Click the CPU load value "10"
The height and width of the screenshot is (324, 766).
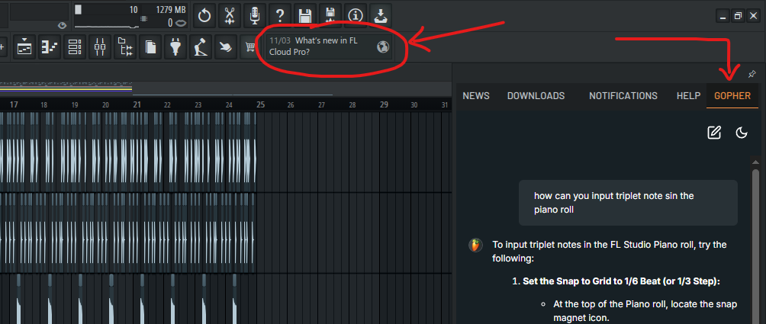(x=134, y=9)
